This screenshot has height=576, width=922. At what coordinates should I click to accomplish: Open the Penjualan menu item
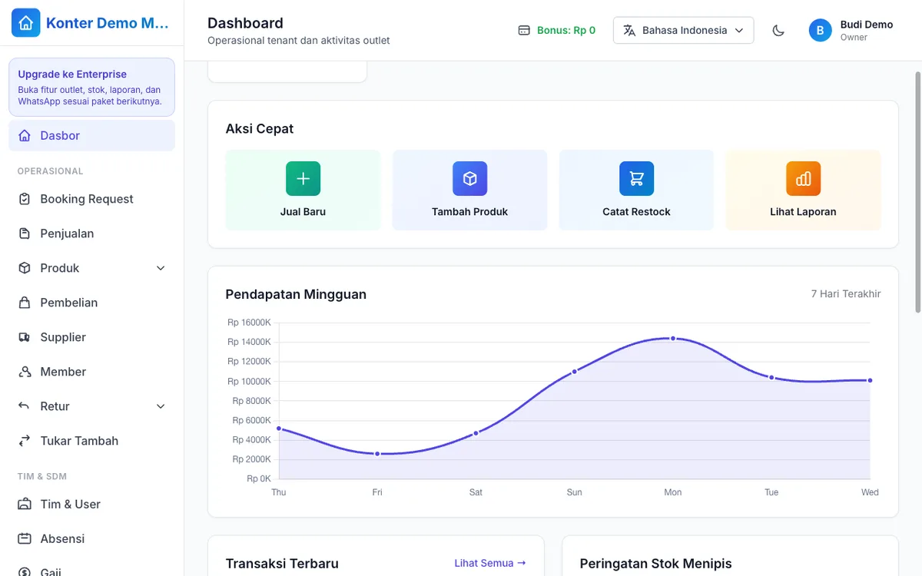pyautogui.click(x=91, y=233)
